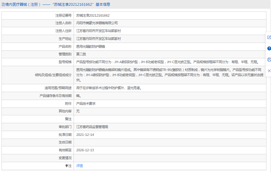The image size is (271, 173).
Task: Open the help question mark icon
Action: (x=269, y=48)
